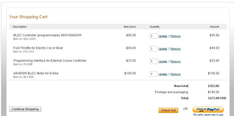Update quantity for Programming Interface item
Image resolution: width=234 pixels, height=116 pixels.
pos(163,61)
